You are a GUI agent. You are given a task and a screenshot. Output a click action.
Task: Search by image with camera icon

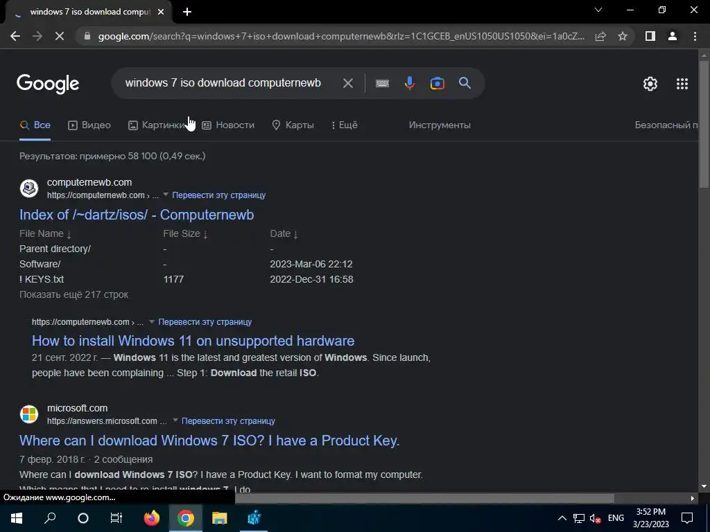(x=437, y=83)
